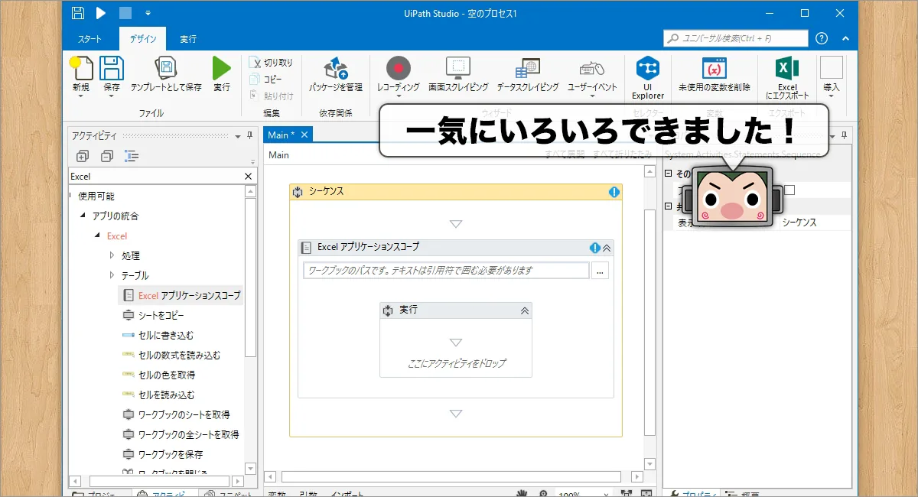This screenshot has width=918, height=497.
Task: Click the ユニバーサル検索 search field
Action: coord(736,38)
